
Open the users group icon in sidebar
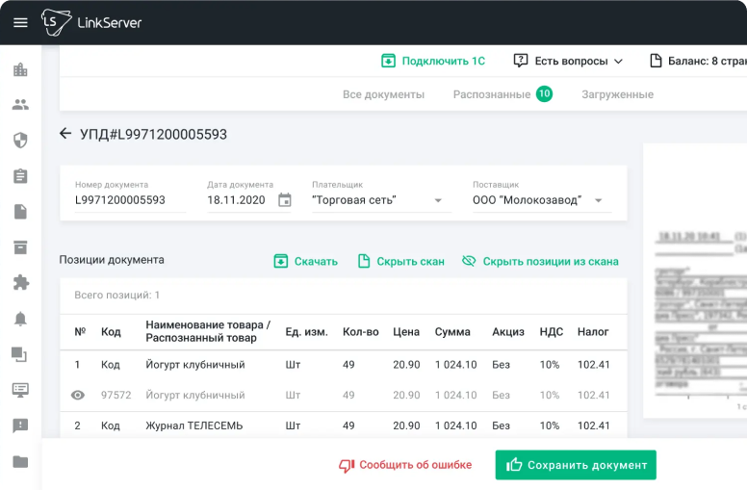click(x=20, y=105)
